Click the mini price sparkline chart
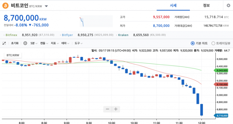The width and height of the screenshot is (233, 124). tap(96, 21)
